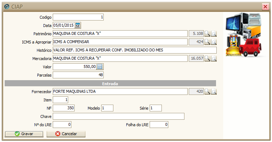The height and width of the screenshot is (142, 272).
Task: Click the Valor field showing 550,00
Action: [x=75, y=67]
